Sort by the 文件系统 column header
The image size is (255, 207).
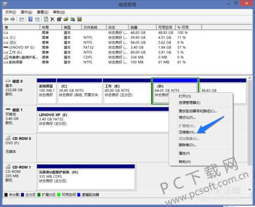[94, 27]
